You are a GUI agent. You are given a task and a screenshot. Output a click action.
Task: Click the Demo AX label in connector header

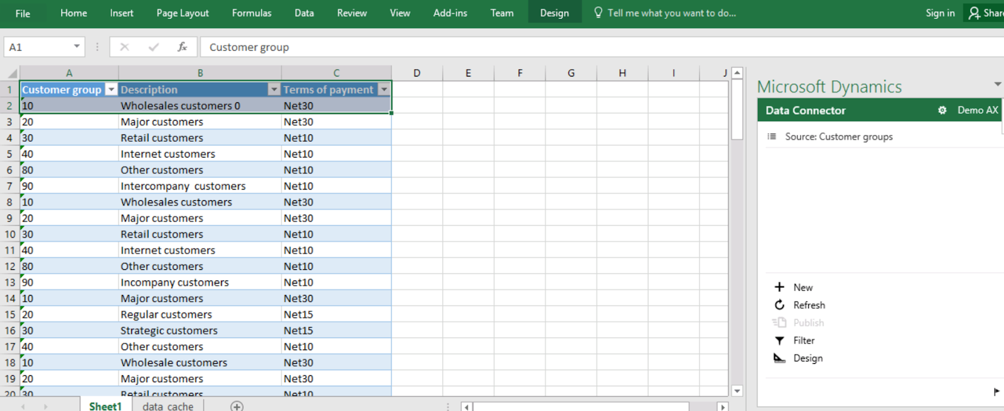click(978, 110)
